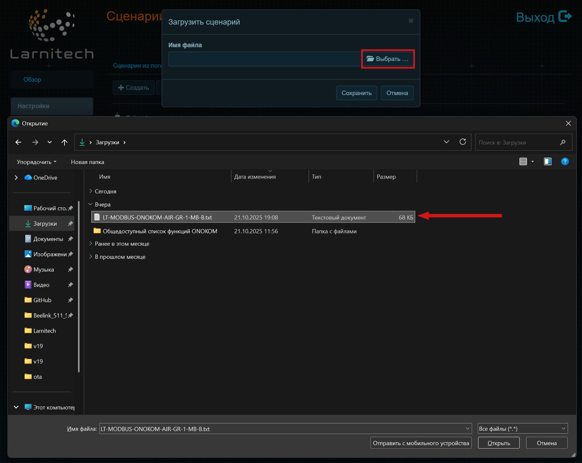Go up one folder level
Image resolution: width=582 pixels, height=463 pixels.
[x=64, y=142]
